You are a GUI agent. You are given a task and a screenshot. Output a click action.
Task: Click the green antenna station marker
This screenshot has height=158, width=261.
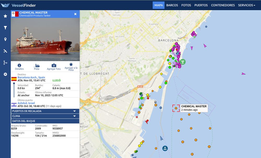tap(183, 62)
